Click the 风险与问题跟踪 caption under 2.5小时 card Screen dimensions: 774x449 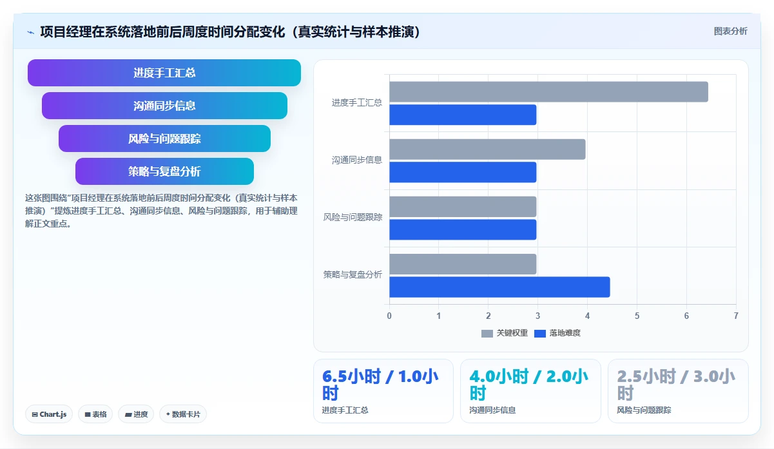point(644,410)
